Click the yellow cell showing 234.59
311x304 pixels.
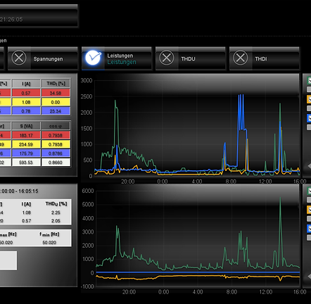click(x=26, y=144)
